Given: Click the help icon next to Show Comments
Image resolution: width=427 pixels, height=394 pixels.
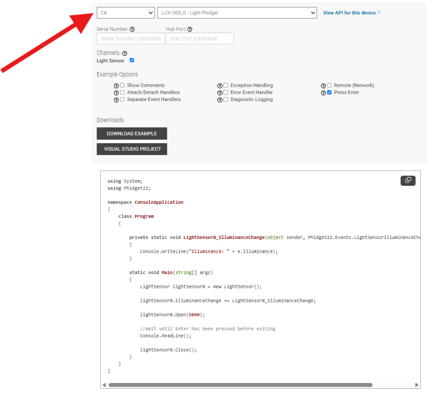Looking at the screenshot, I should tap(117, 85).
